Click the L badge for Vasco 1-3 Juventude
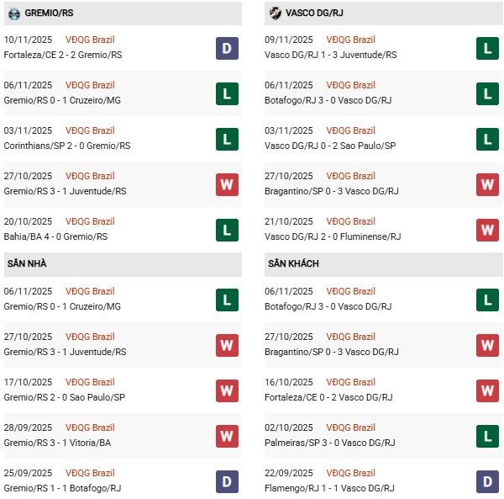This screenshot has width=504, height=499. coord(488,48)
